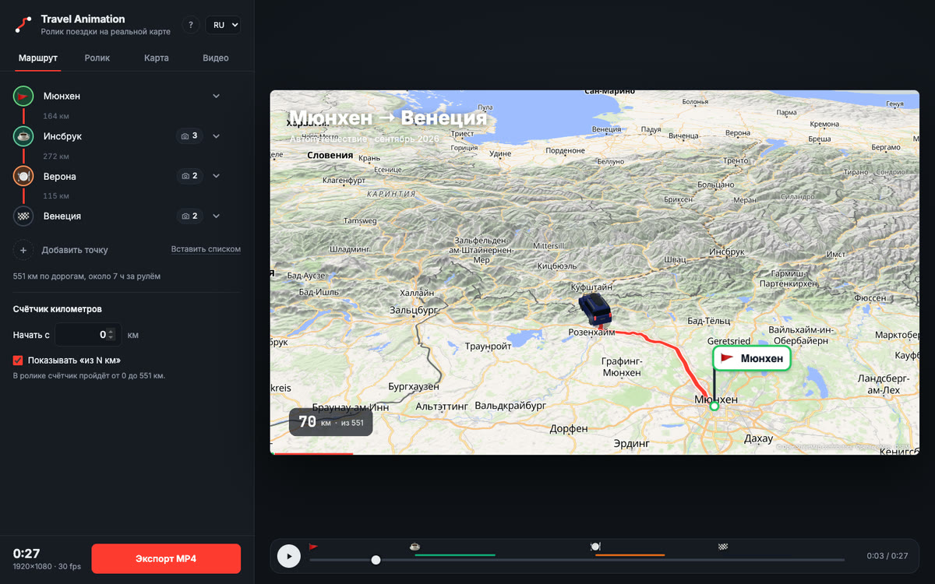Click the green Инсбрук stop timeline segment
Screen dimensions: 935x584
[x=455, y=554]
